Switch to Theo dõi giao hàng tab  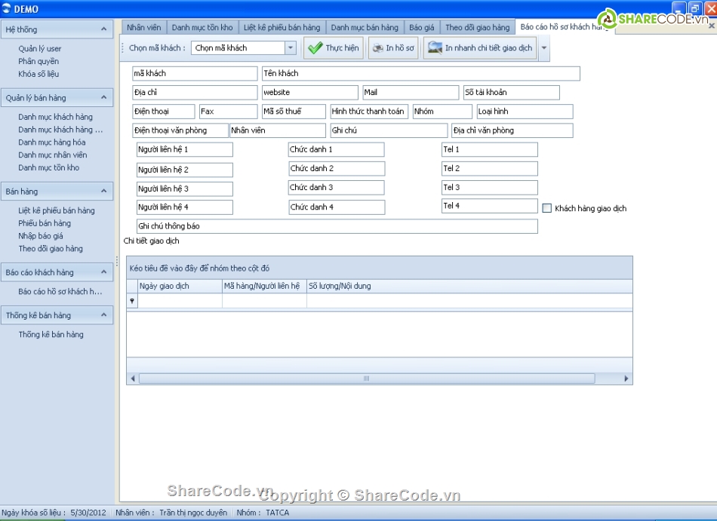tap(478, 27)
